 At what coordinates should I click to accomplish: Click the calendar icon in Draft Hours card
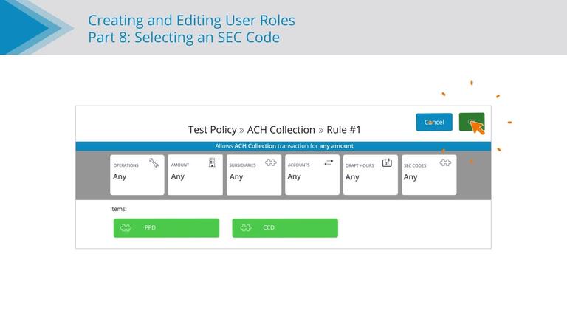[387, 162]
